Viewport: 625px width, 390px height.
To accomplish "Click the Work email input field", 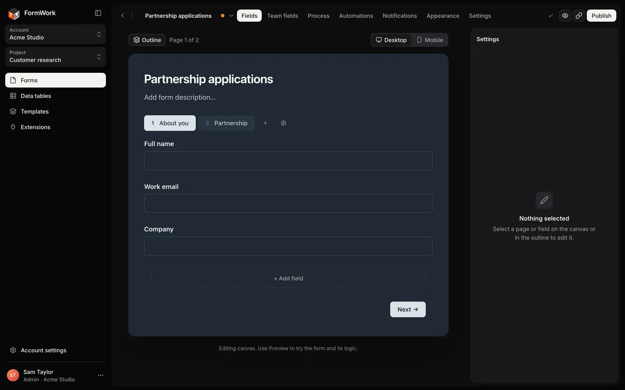I will click(288, 203).
